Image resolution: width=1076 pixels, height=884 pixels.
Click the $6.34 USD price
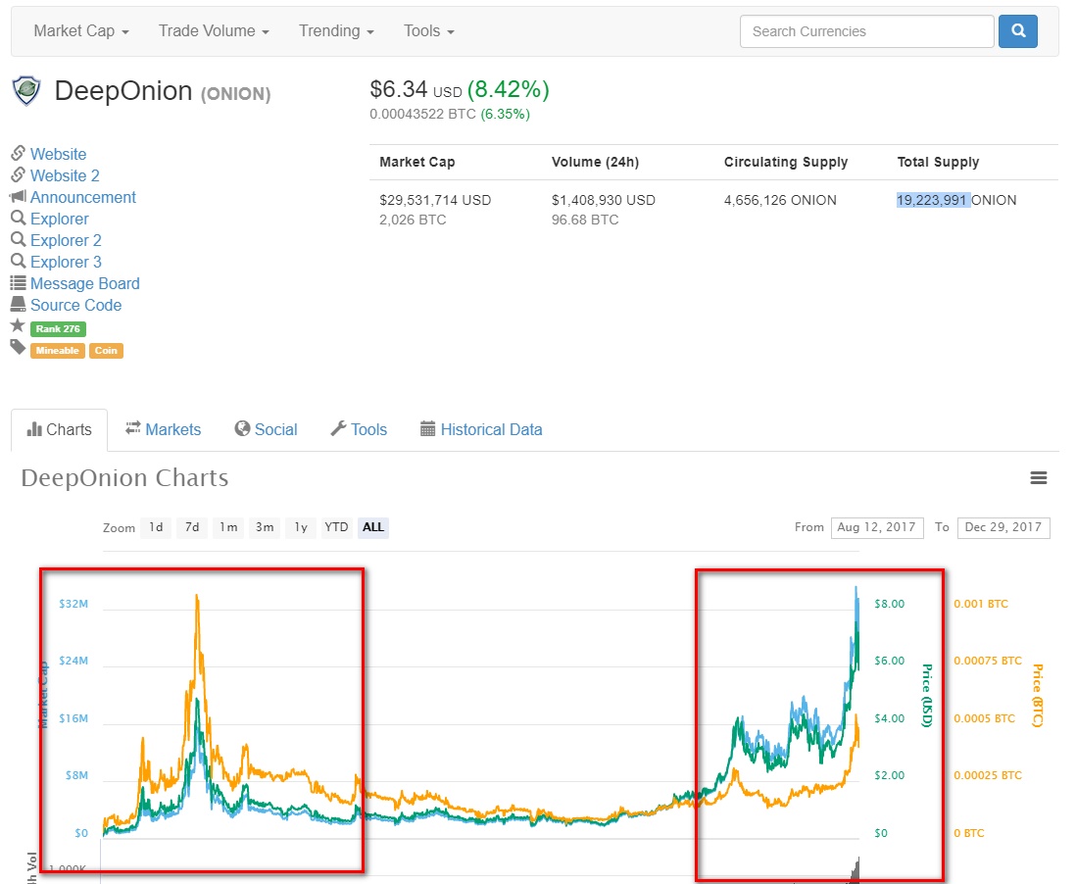[x=416, y=90]
